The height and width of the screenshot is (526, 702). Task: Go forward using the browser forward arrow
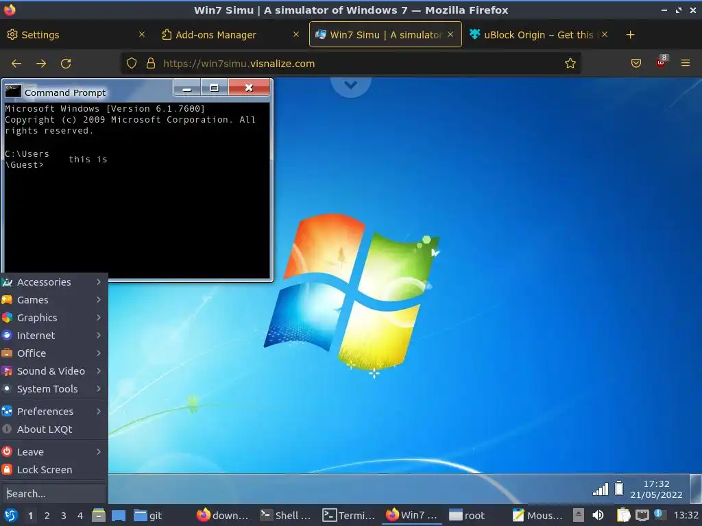pyautogui.click(x=40, y=64)
